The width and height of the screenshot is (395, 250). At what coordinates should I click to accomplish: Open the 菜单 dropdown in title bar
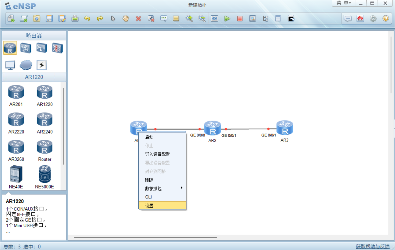pyautogui.click(x=344, y=3)
